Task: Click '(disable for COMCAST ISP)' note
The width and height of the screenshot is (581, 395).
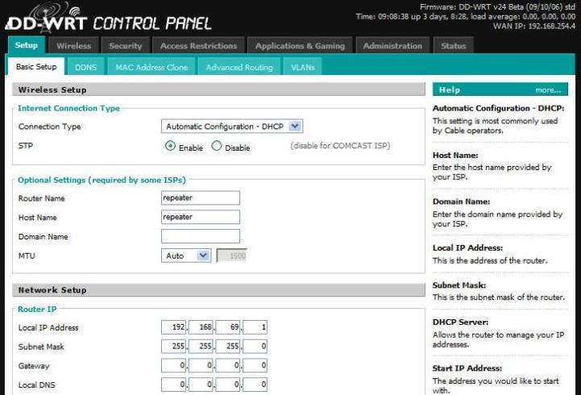Action: (340, 146)
